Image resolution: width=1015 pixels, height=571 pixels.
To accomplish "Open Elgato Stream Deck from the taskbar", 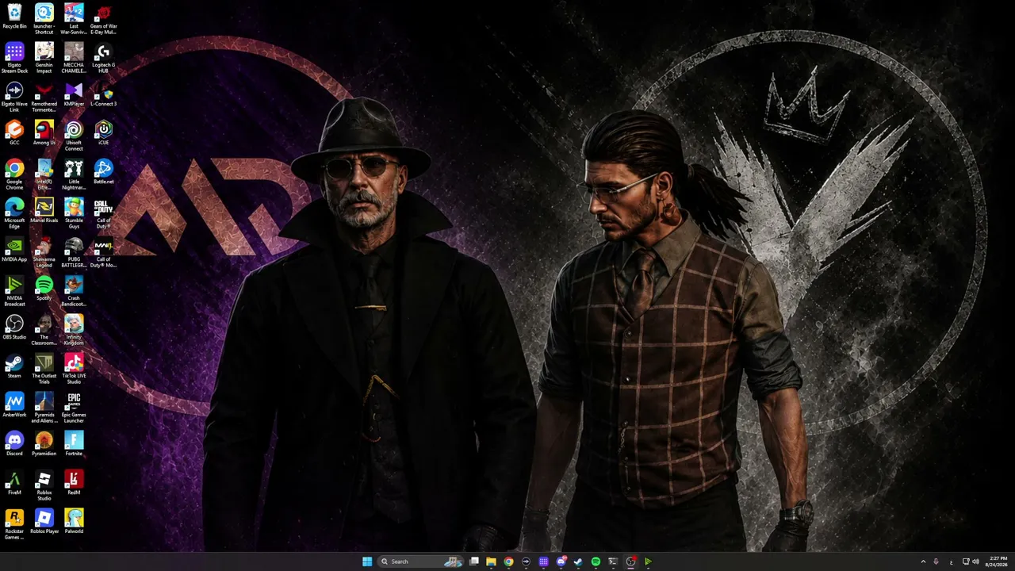I will point(543,561).
